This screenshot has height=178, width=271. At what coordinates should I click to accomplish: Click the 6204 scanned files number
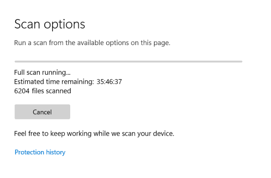coord(22,91)
